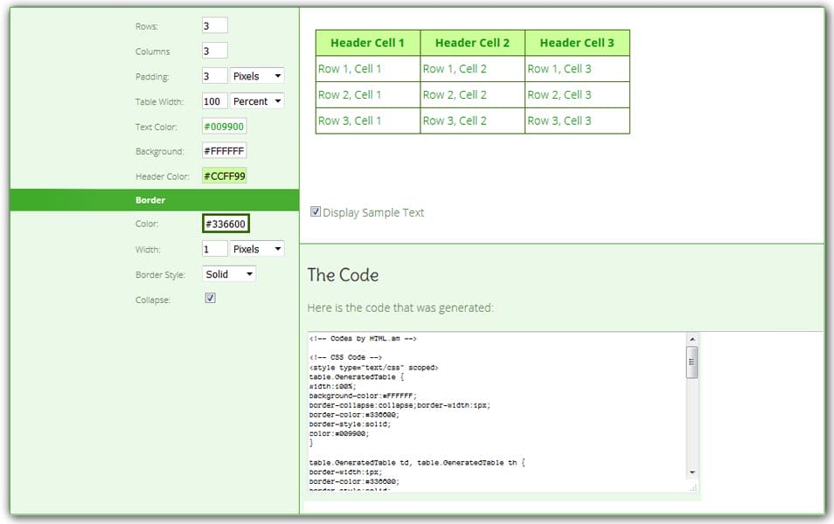Open the border Width units dropdown
This screenshot has height=524, width=834.
pyautogui.click(x=256, y=249)
